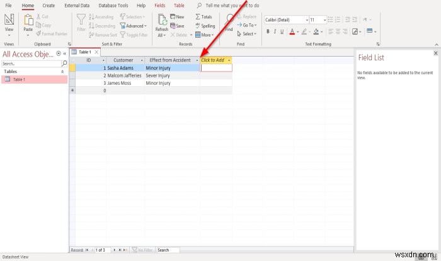Click the bulleted list icon
Image resolution: width=441 pixels, height=261 pixels.
[x=331, y=19]
